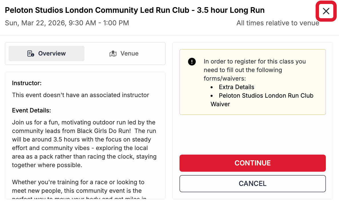Click the 'All times relative to venue' label
Screen dimensions: 339x205
(278, 23)
